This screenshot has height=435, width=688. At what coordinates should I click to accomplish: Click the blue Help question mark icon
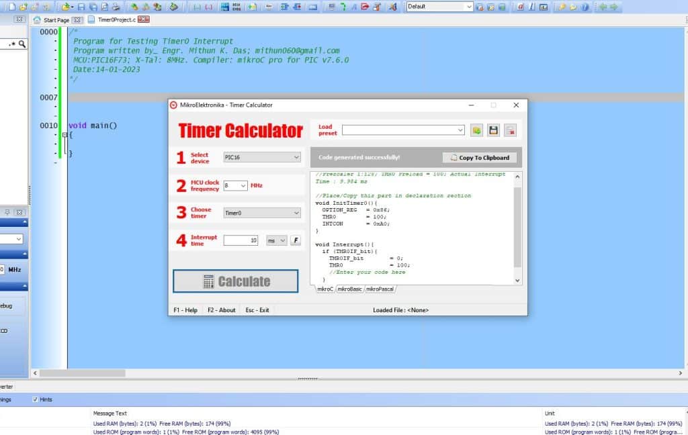[x=585, y=7]
